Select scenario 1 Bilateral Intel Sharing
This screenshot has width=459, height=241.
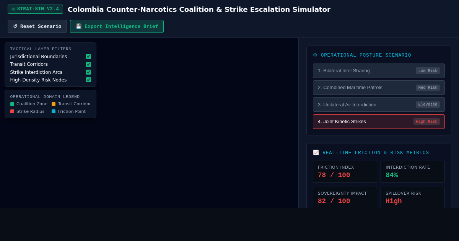[379, 71]
